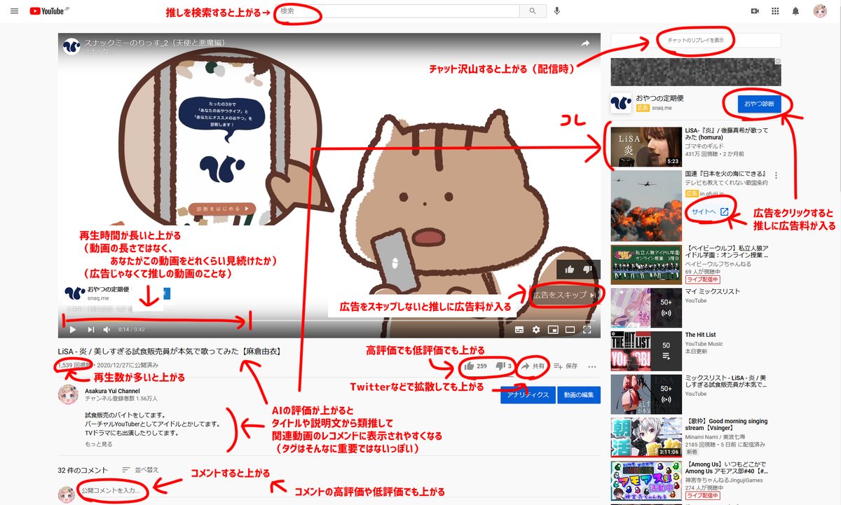Dislike the ad with the player thumbs down
841x505 pixels.
[x=588, y=269]
